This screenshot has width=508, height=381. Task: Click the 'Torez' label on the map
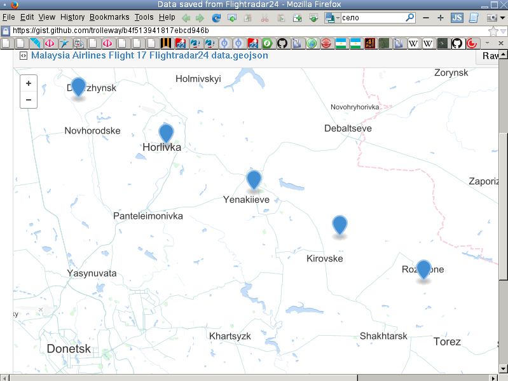[x=447, y=342]
